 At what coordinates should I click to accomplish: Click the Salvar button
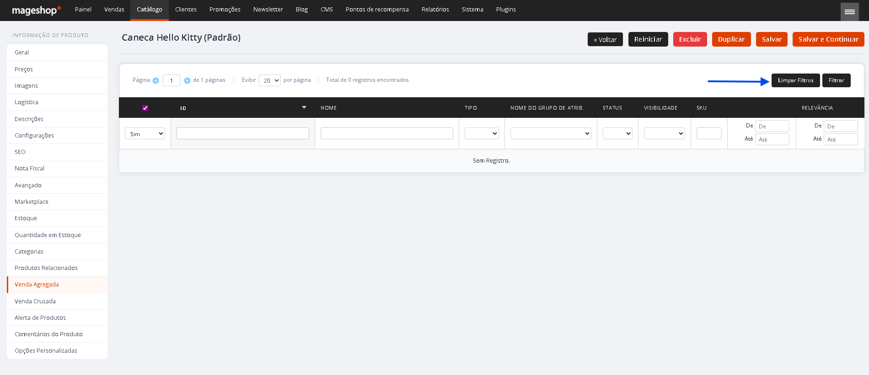coord(772,39)
